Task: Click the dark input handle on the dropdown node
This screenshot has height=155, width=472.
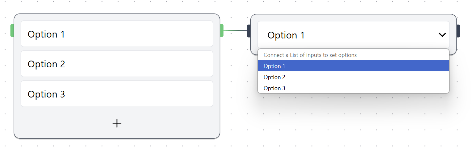Action: point(249,31)
